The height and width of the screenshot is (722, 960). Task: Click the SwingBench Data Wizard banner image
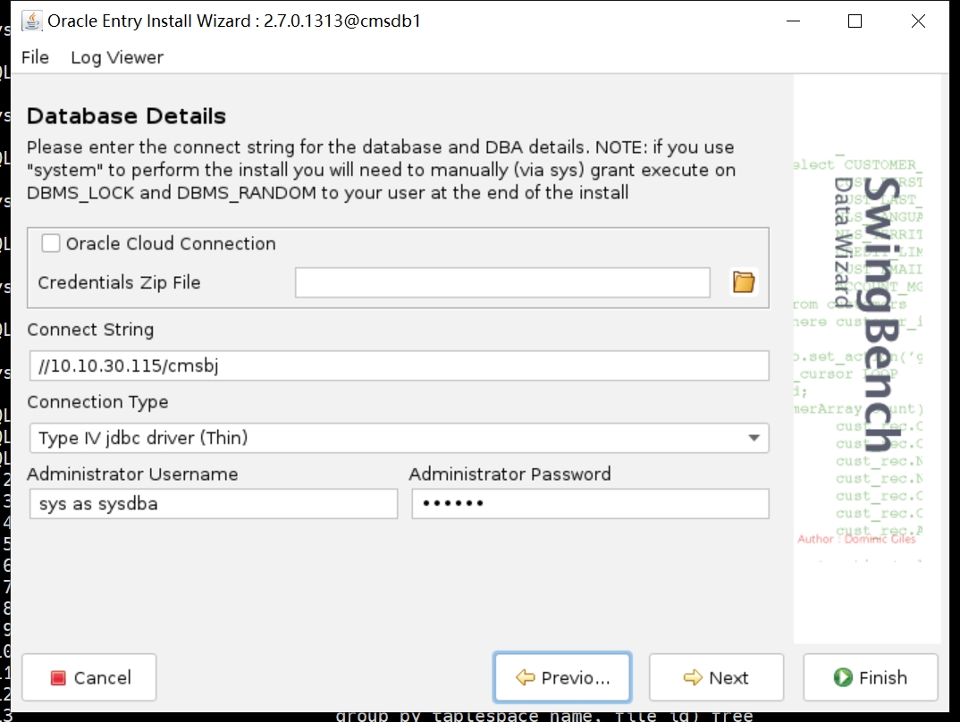pos(866,357)
